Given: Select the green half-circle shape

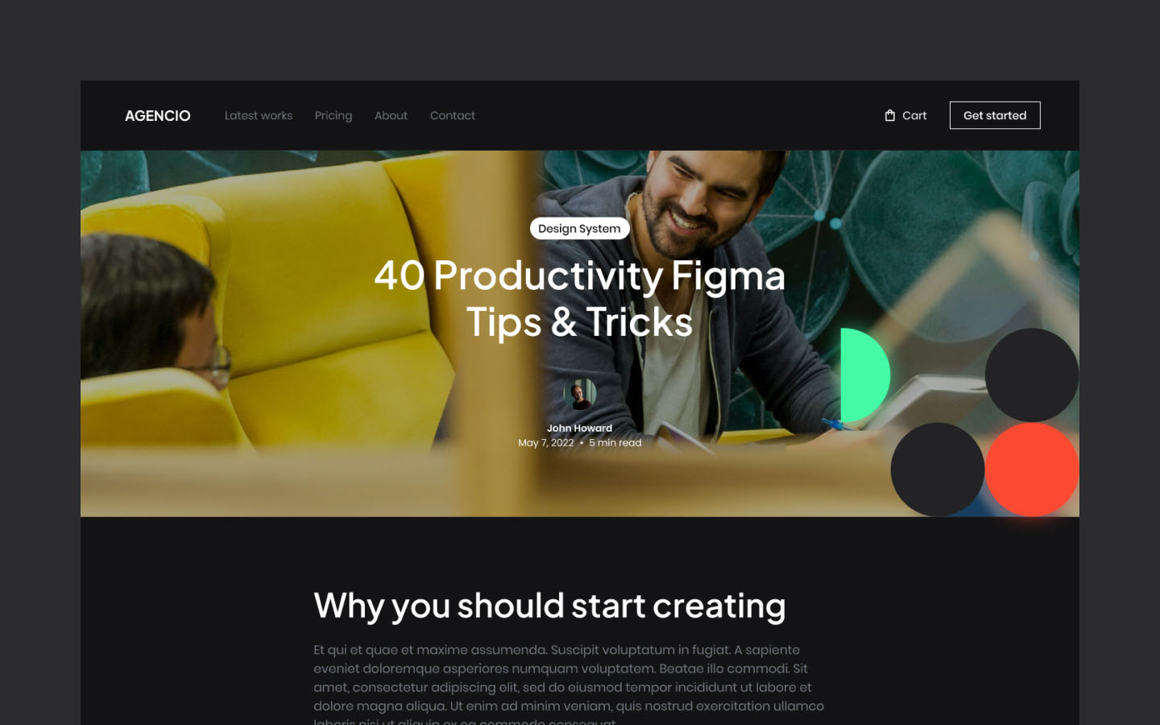Looking at the screenshot, I should (865, 375).
